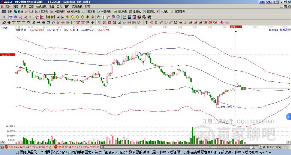This screenshot has width=291, height=155.
Task: Select the circled horizontal line tool
Action: [38, 23]
